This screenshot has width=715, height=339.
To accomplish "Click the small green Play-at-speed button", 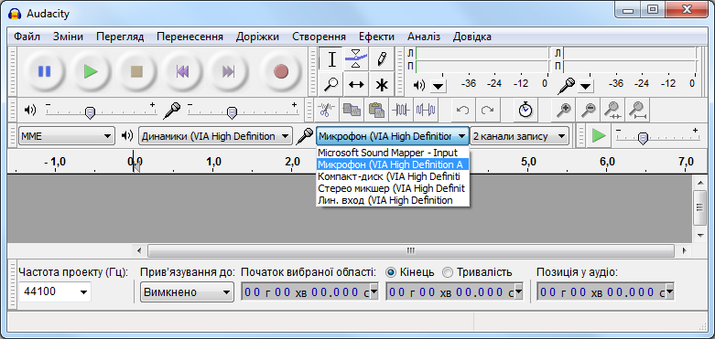I will point(599,135).
